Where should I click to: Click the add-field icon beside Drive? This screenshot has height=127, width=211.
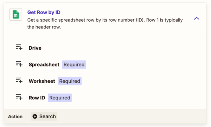(x=19, y=47)
